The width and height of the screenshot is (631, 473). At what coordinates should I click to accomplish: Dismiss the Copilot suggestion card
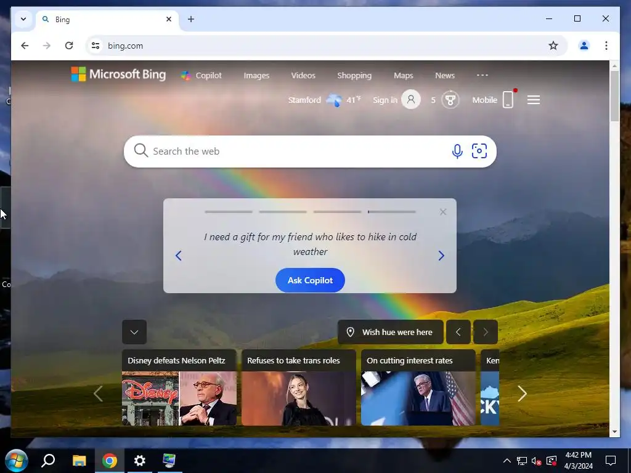pos(443,212)
